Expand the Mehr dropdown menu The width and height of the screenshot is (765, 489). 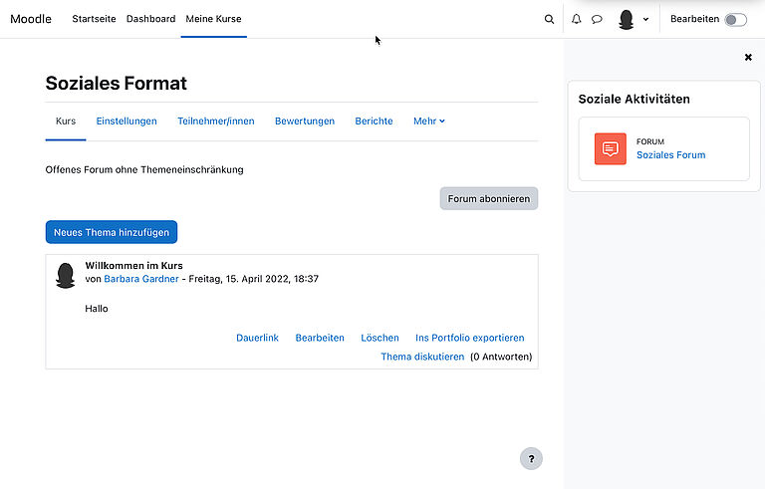[x=429, y=122]
